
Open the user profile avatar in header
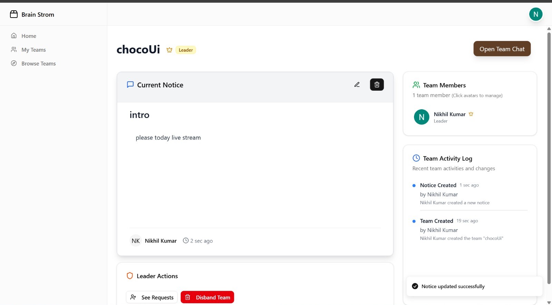click(x=535, y=14)
